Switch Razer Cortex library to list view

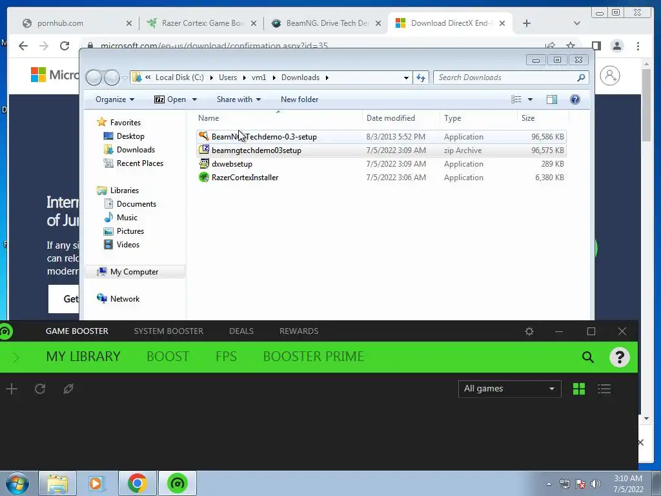point(604,389)
